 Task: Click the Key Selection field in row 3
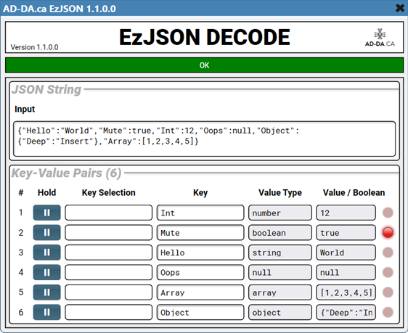coord(108,252)
